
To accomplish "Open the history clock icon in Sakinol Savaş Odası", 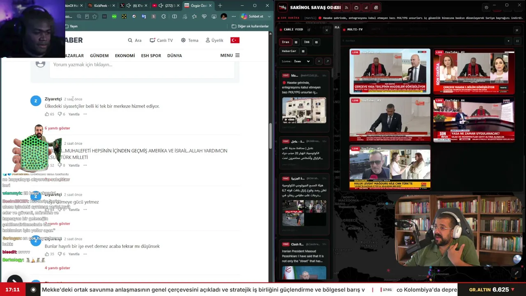I will click(487, 7).
